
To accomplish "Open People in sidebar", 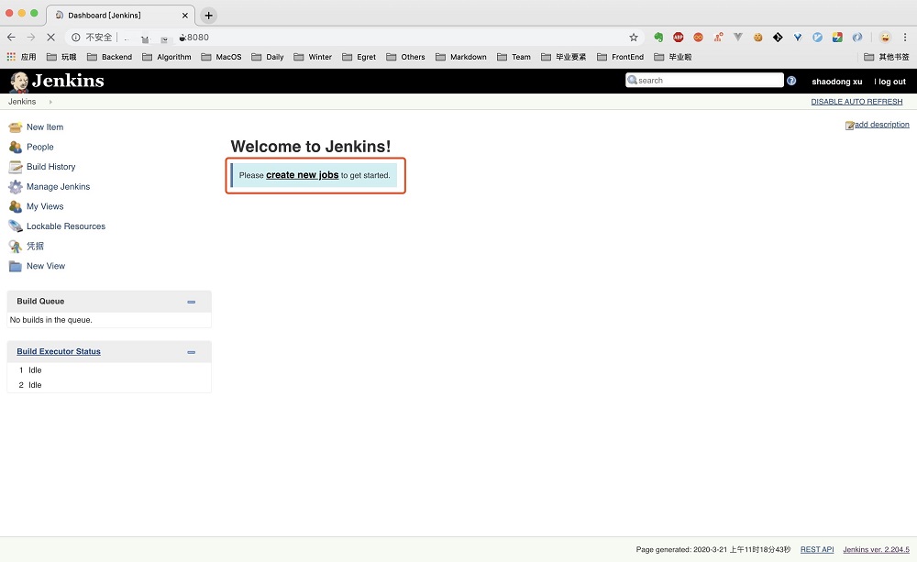I will pyautogui.click(x=39, y=147).
